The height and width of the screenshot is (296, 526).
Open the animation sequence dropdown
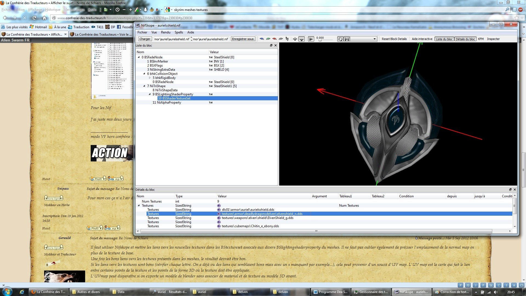tap(364, 39)
